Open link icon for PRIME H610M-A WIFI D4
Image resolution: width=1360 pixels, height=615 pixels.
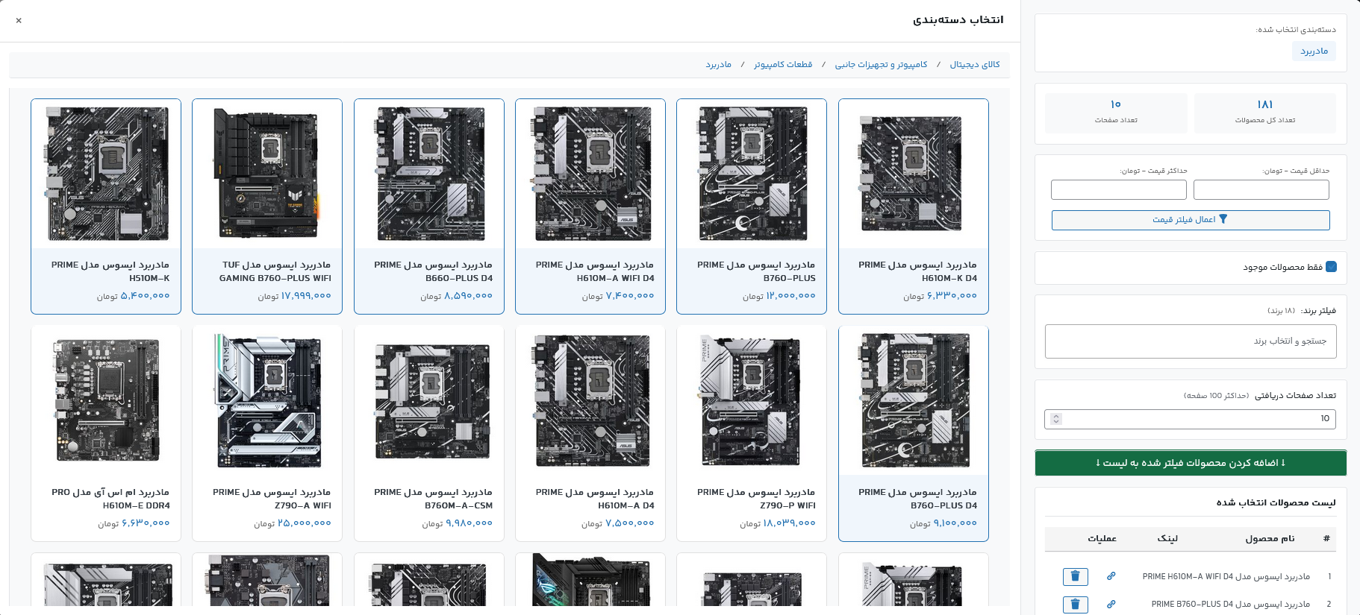tap(1111, 576)
